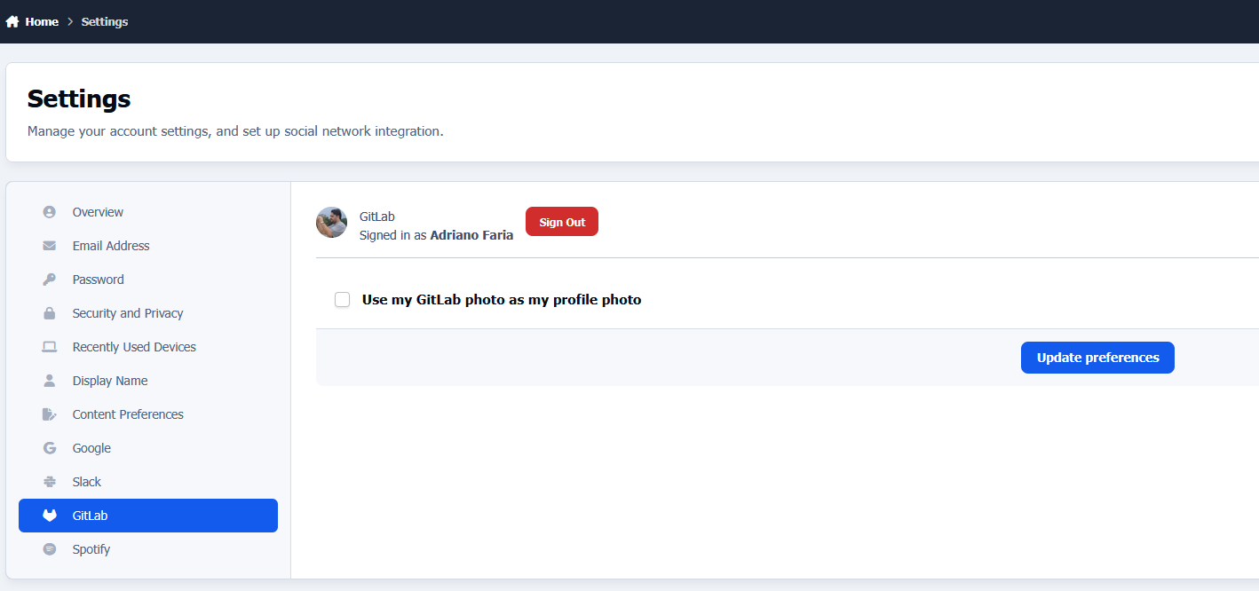Click the Settings breadcrumb link
Screen dimensions: 1259x591
(105, 21)
